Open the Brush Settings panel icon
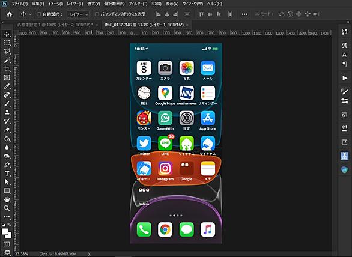The width and height of the screenshot is (352, 257). tap(345, 92)
